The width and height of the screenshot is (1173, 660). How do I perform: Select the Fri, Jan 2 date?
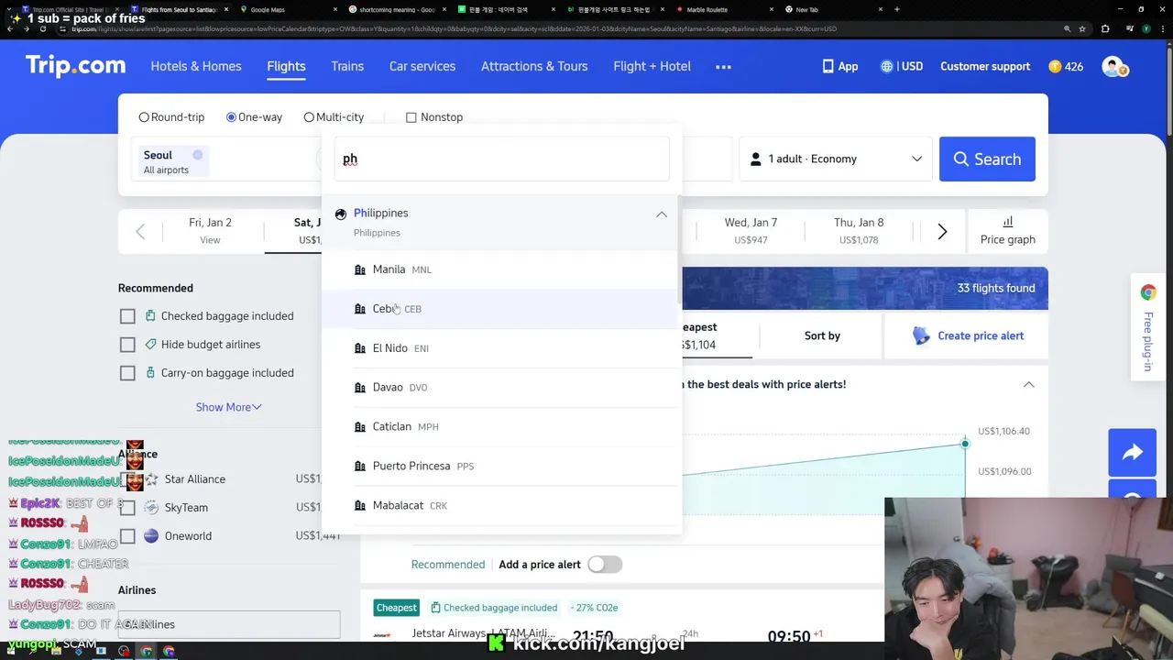click(210, 231)
